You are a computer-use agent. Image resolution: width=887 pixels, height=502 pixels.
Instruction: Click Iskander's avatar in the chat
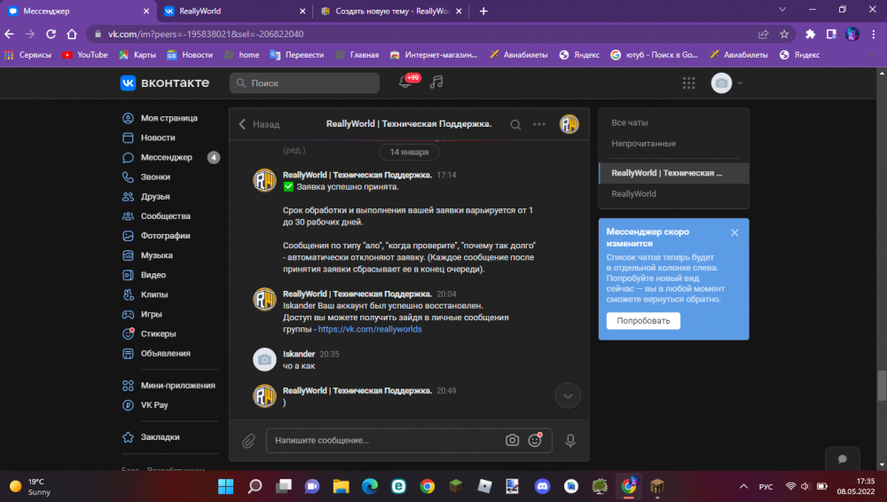264,359
